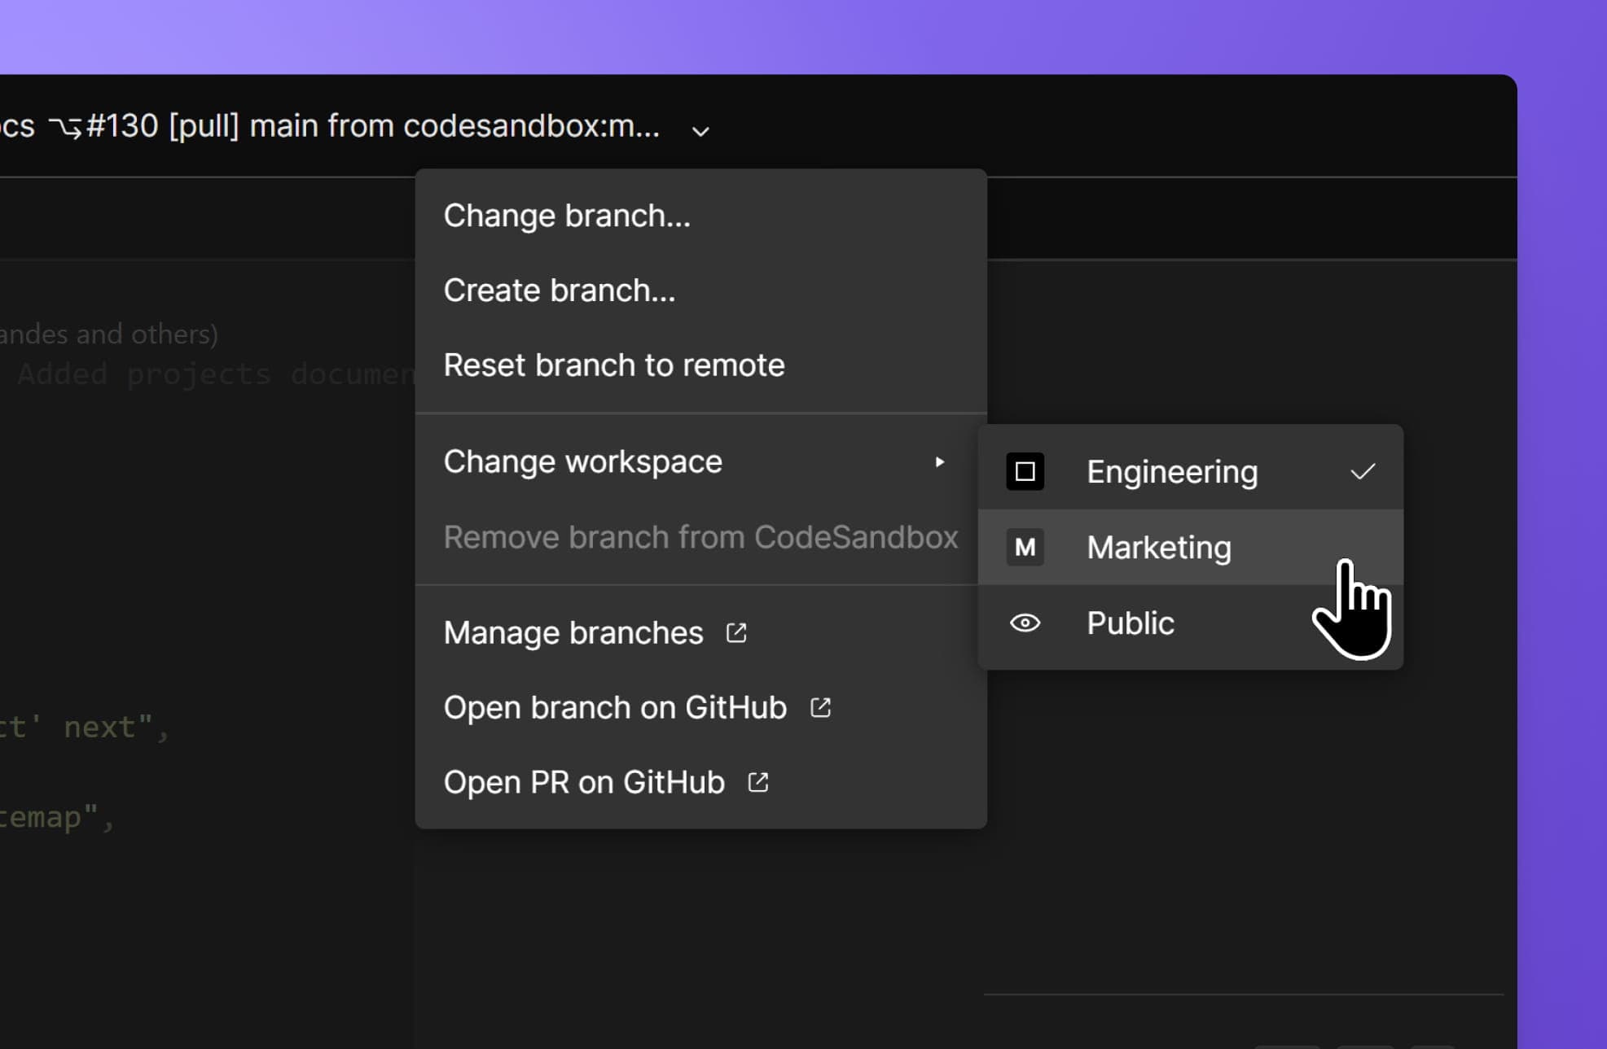Open "Manage branches"
The height and width of the screenshot is (1049, 1607).
pos(573,632)
